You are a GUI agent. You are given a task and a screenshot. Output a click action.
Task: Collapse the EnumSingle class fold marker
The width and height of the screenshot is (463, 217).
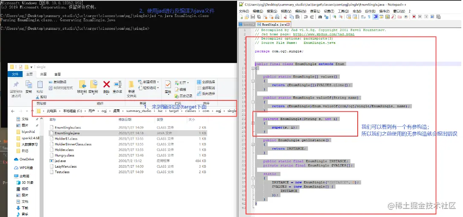(x=253, y=68)
